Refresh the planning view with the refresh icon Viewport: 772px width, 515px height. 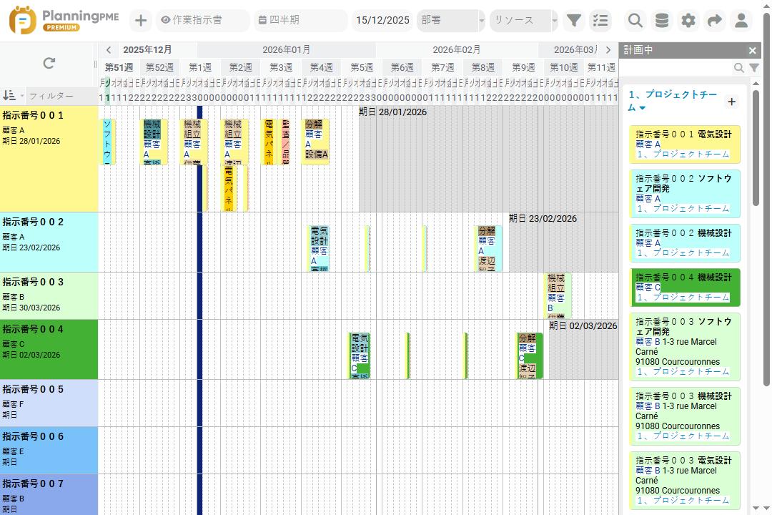click(x=48, y=63)
